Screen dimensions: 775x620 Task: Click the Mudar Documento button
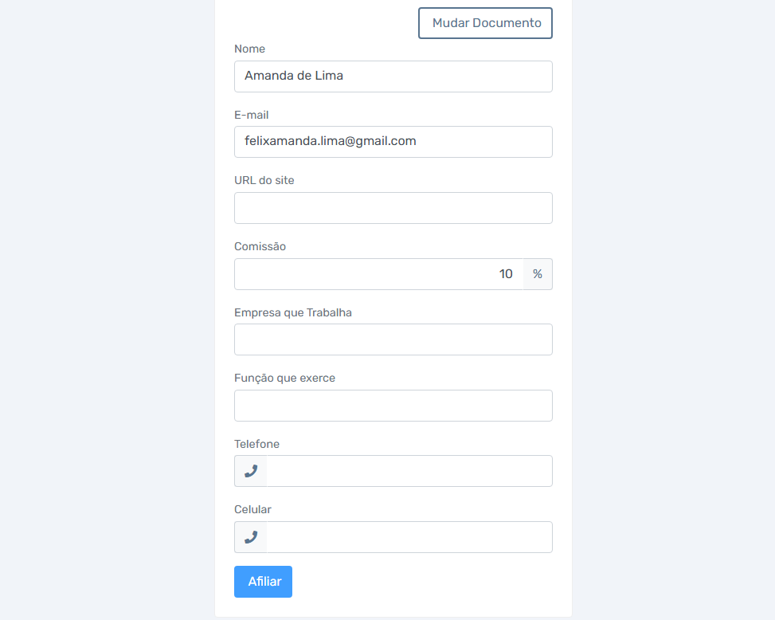(485, 23)
